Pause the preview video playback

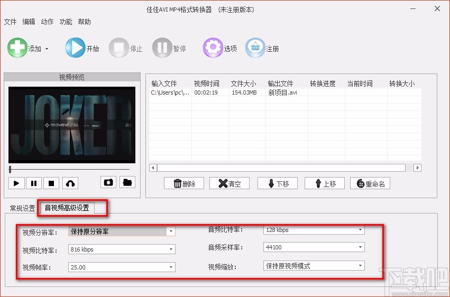click(34, 183)
